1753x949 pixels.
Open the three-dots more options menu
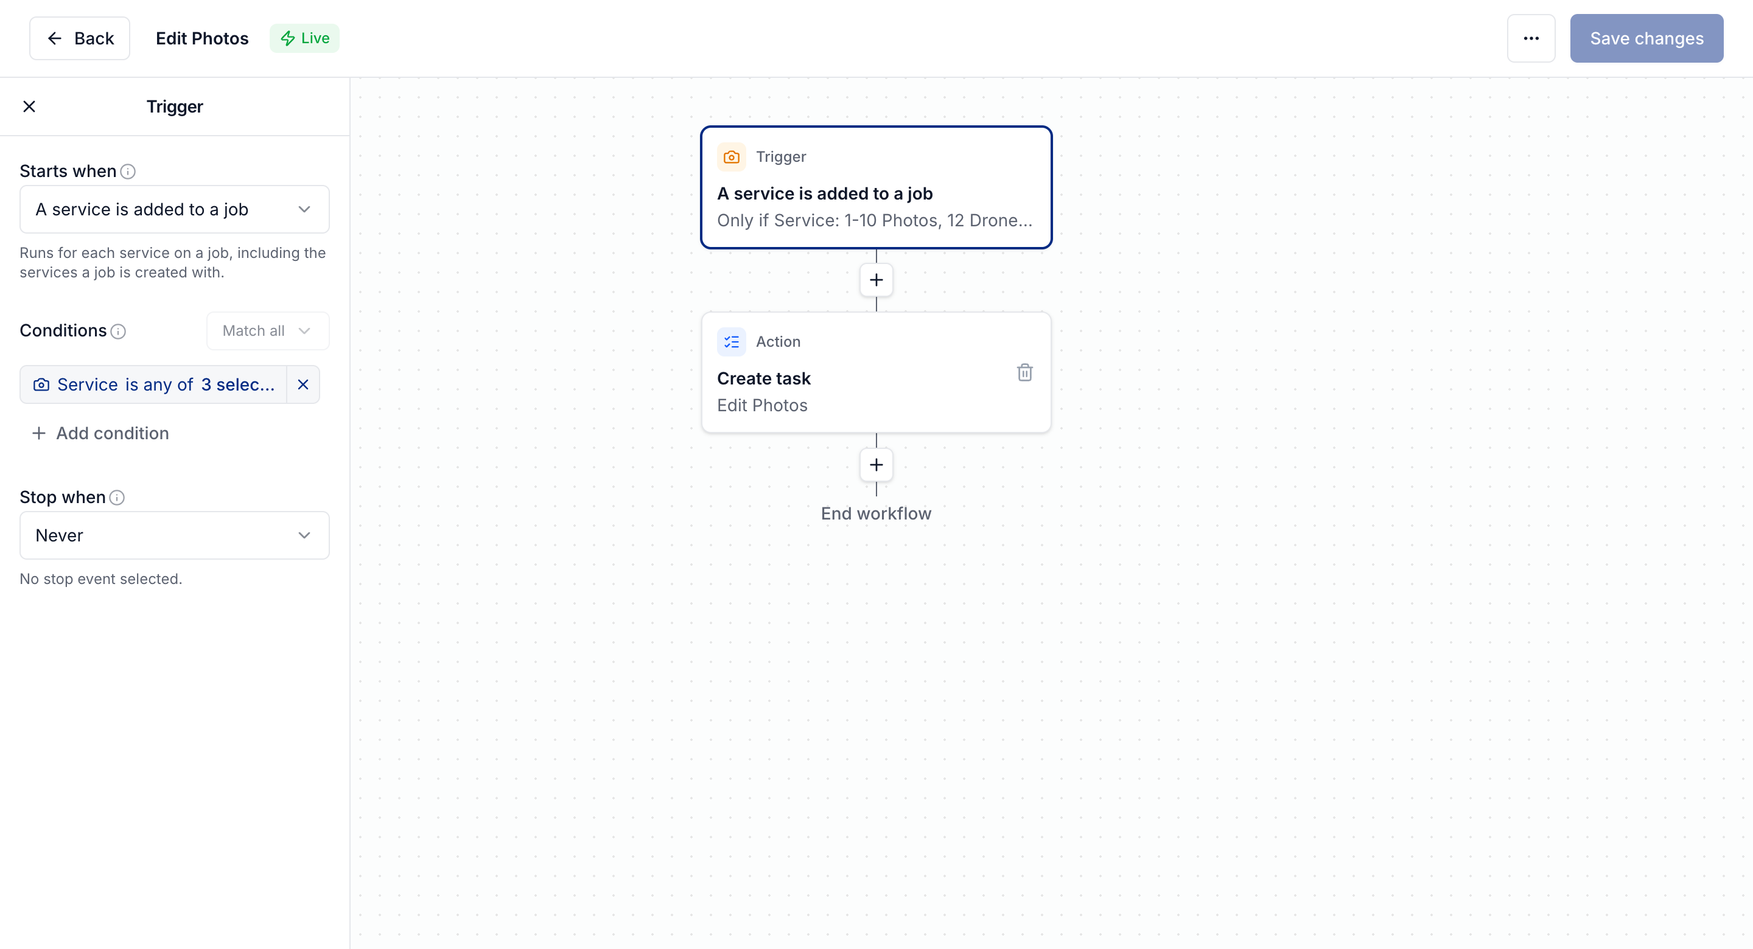point(1531,38)
